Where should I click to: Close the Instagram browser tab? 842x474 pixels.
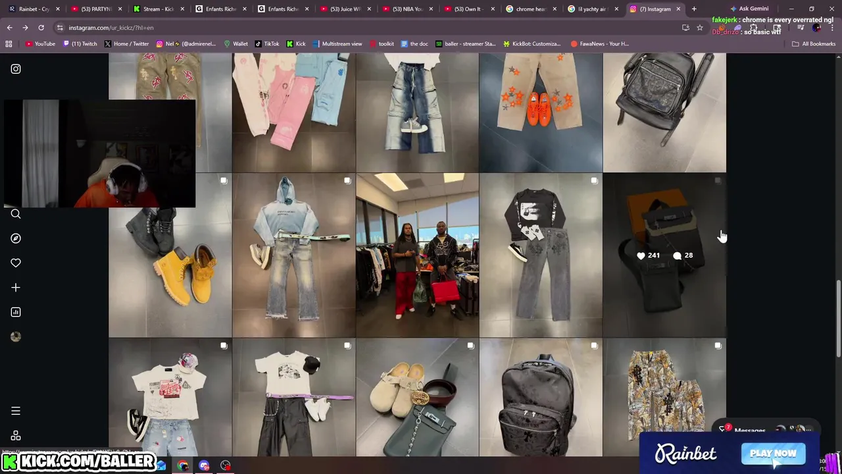[x=679, y=9]
